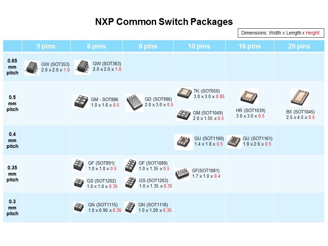Click the GM SOT1049 chip image
The image size is (328, 246).
click(184, 115)
